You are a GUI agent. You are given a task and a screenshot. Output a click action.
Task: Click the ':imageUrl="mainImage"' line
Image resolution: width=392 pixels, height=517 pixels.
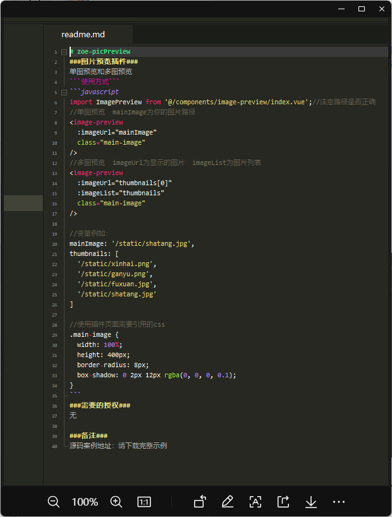point(117,132)
